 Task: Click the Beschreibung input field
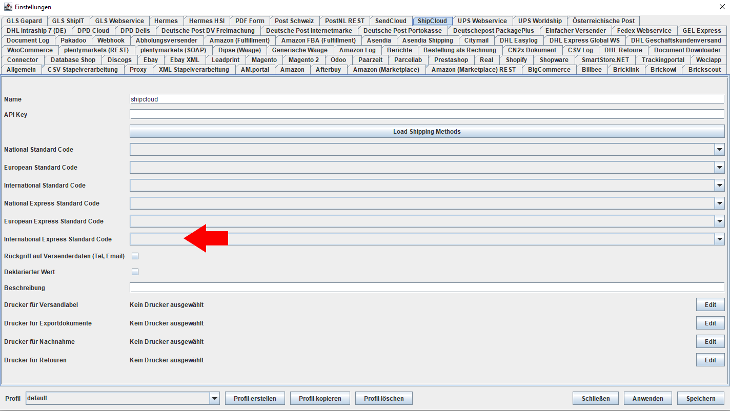click(427, 287)
